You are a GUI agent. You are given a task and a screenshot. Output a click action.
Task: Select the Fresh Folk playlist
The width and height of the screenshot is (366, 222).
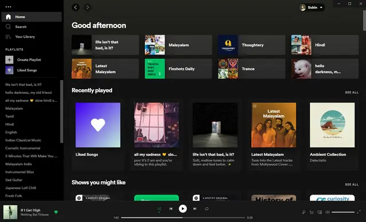coord(14,196)
